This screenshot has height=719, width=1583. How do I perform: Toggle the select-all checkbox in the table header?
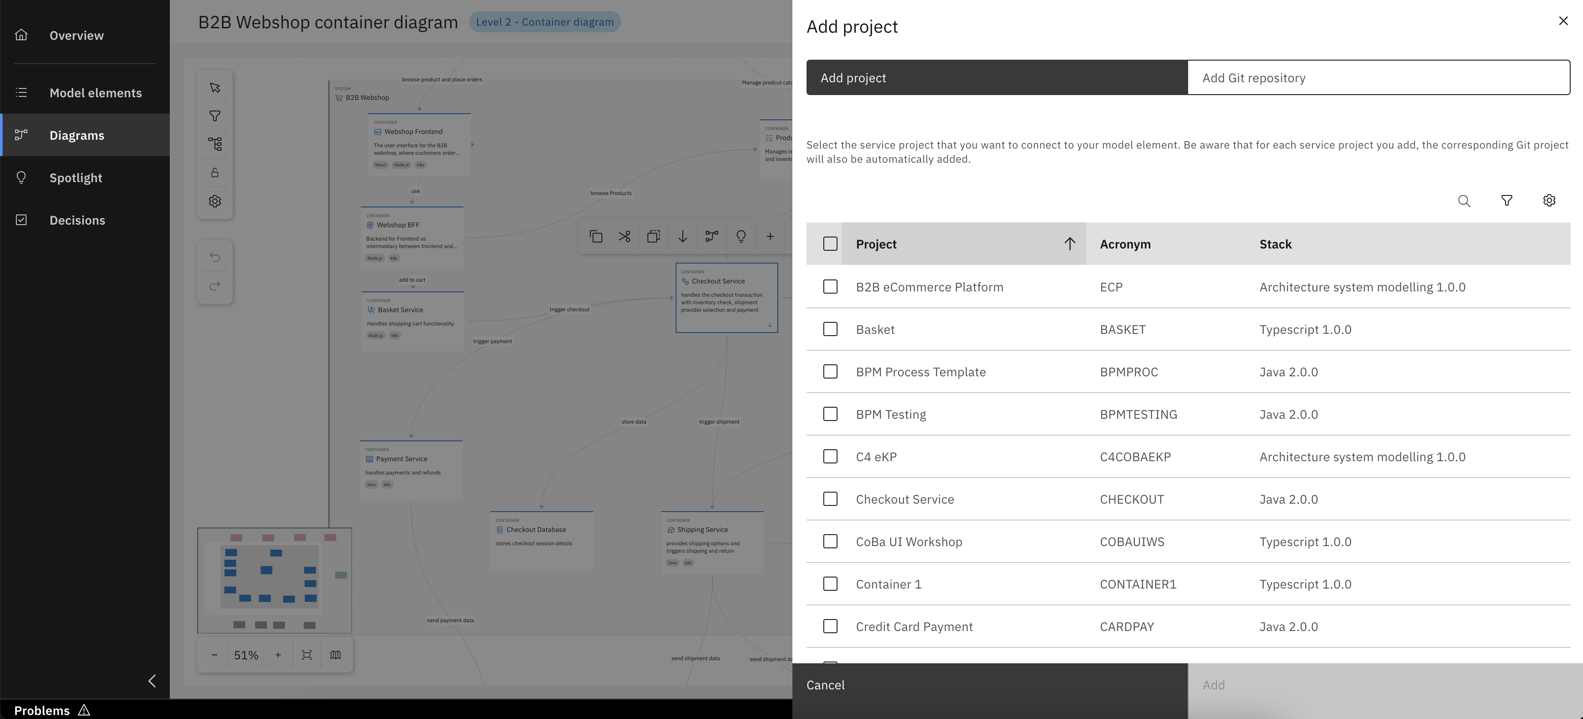pos(830,244)
